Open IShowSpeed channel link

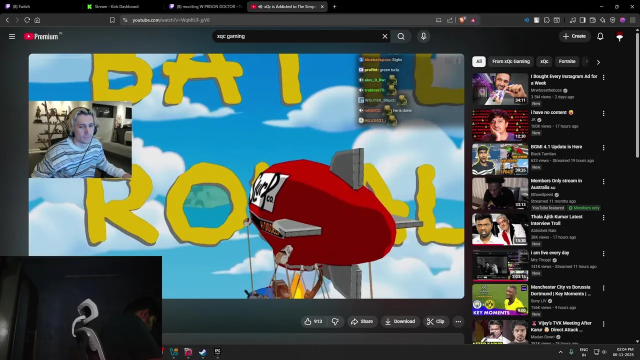pos(542,195)
